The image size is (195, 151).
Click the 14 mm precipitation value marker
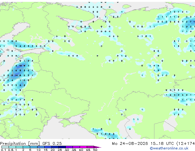pyautogui.click(x=16, y=75)
